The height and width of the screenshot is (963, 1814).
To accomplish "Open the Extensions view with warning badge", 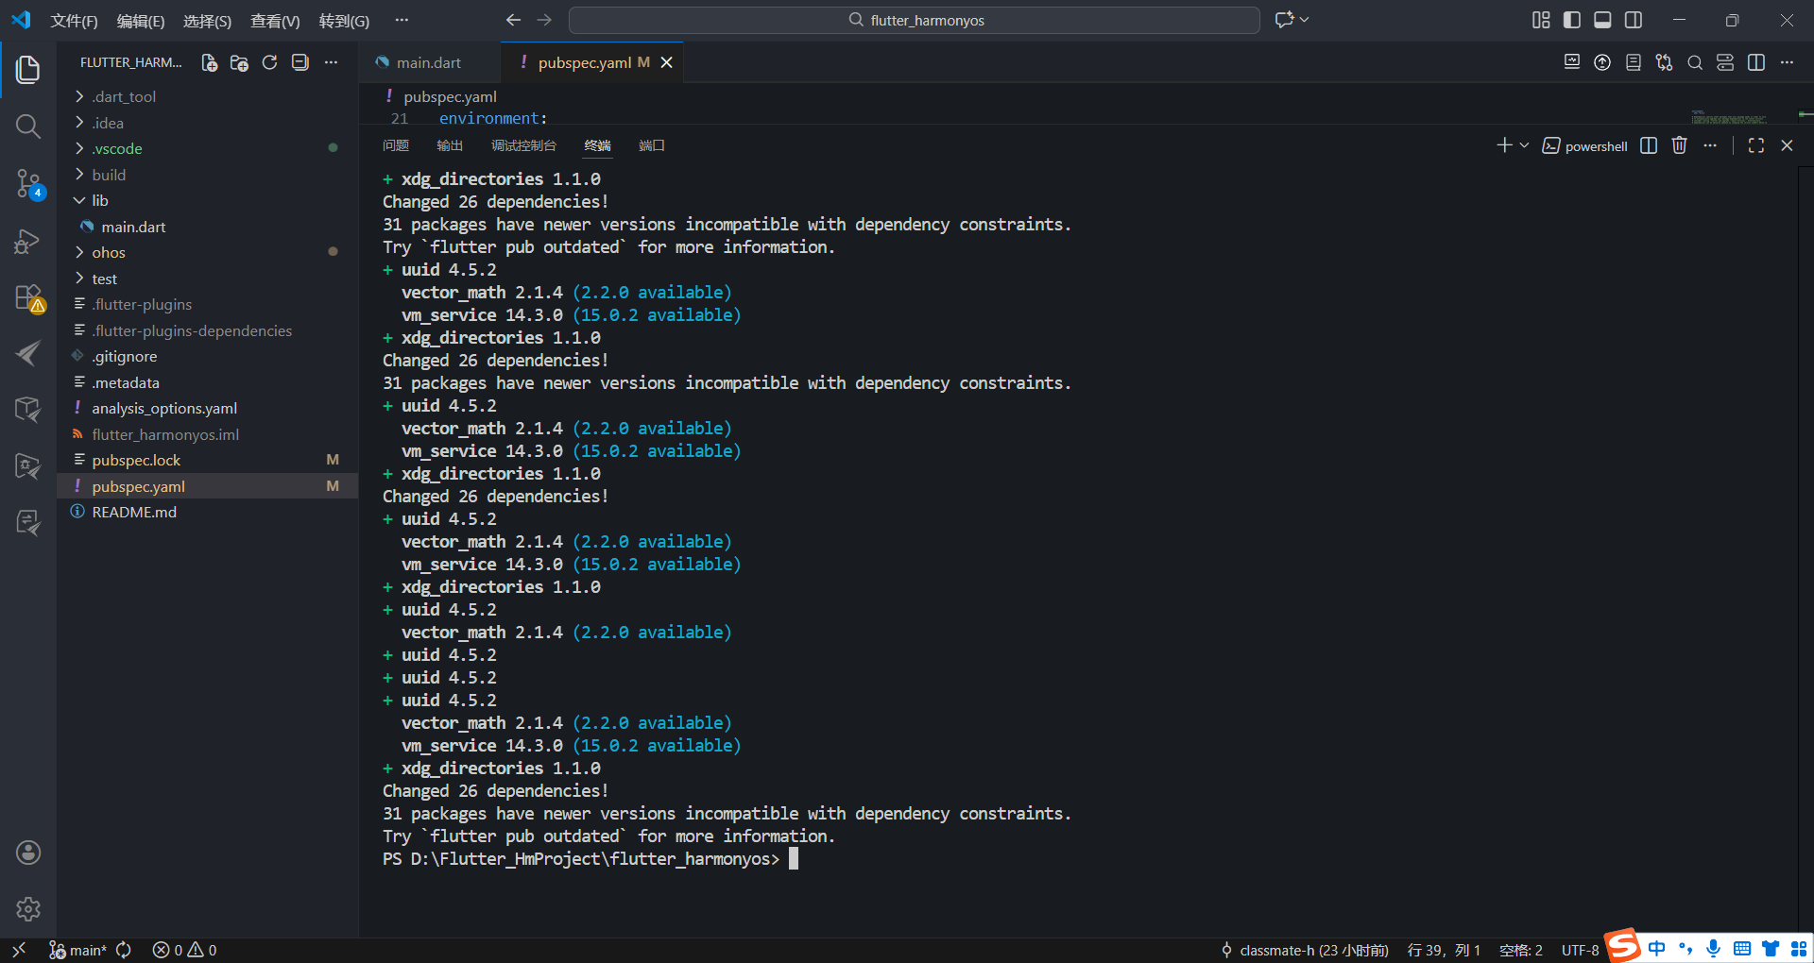I will click(28, 298).
